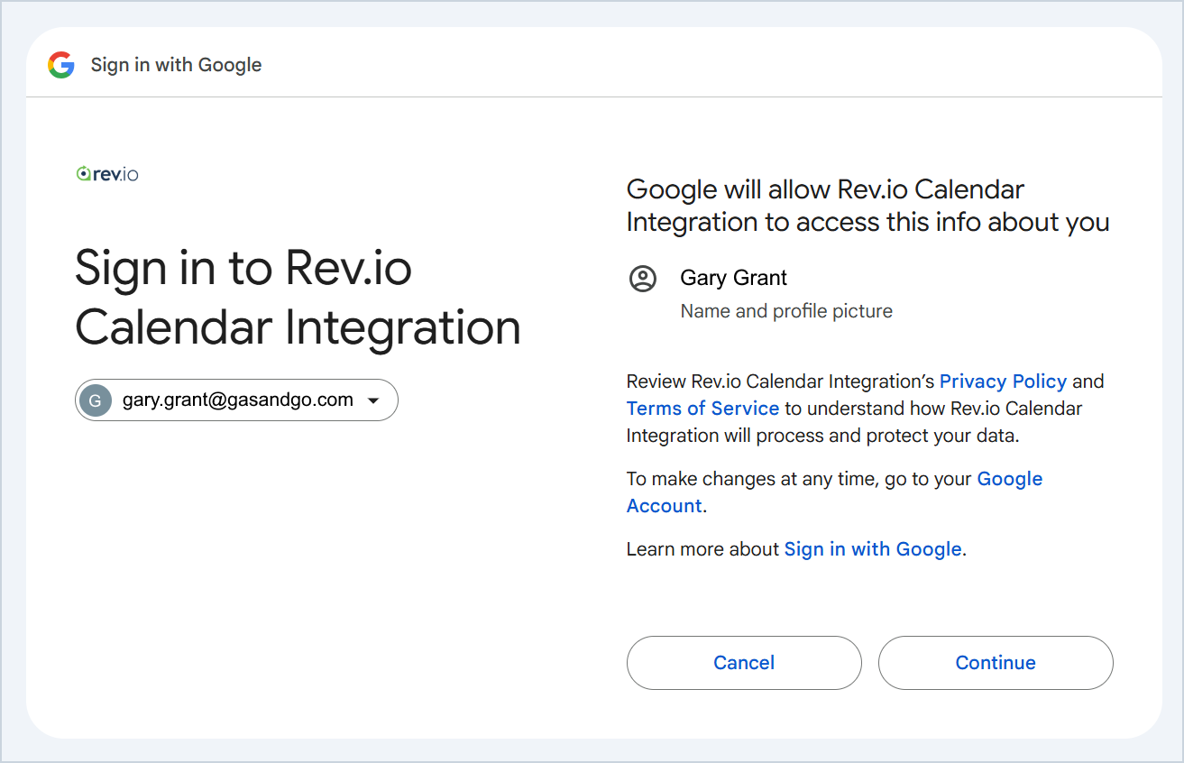Viewport: 1184px width, 763px height.
Task: Click the 'Sign in to Rev.io Calendar Integration' heading
Action: click(298, 297)
